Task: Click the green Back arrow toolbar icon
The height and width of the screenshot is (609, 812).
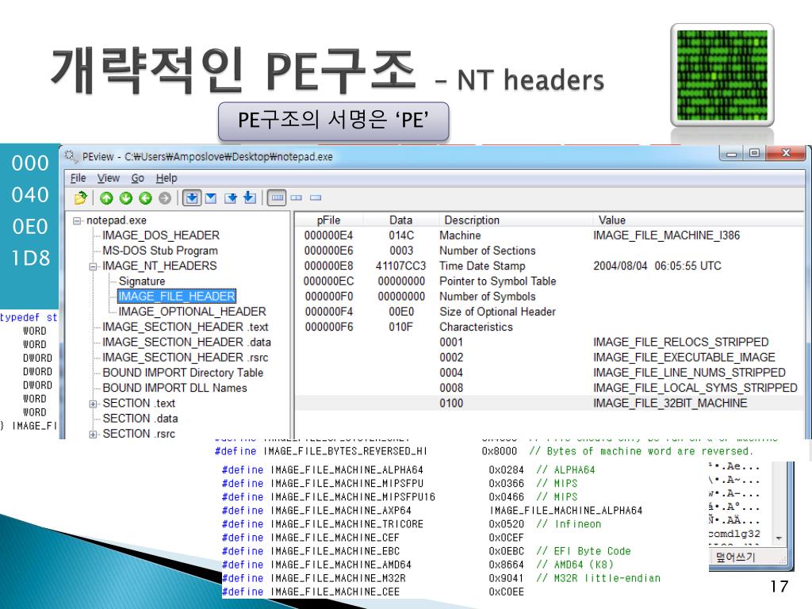Action: (x=146, y=197)
